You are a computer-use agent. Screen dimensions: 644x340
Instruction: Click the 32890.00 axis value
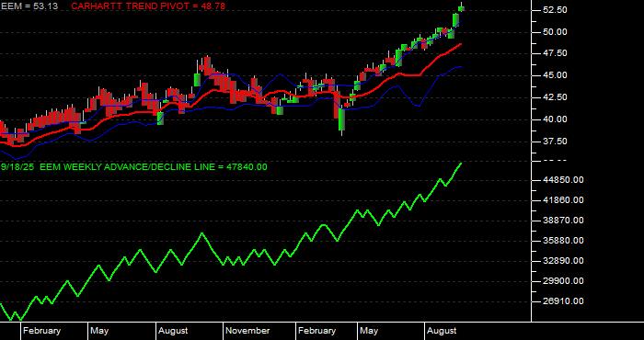pos(563,260)
